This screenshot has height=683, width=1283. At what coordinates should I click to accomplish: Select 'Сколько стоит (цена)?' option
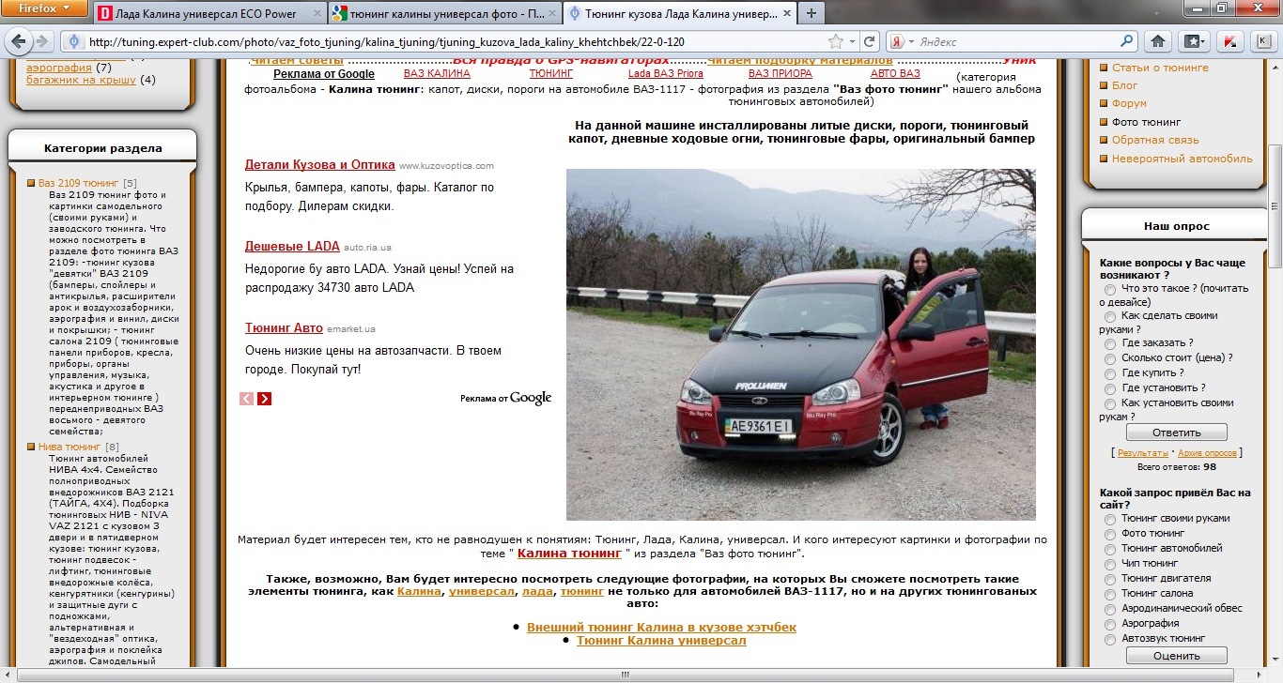click(1110, 358)
